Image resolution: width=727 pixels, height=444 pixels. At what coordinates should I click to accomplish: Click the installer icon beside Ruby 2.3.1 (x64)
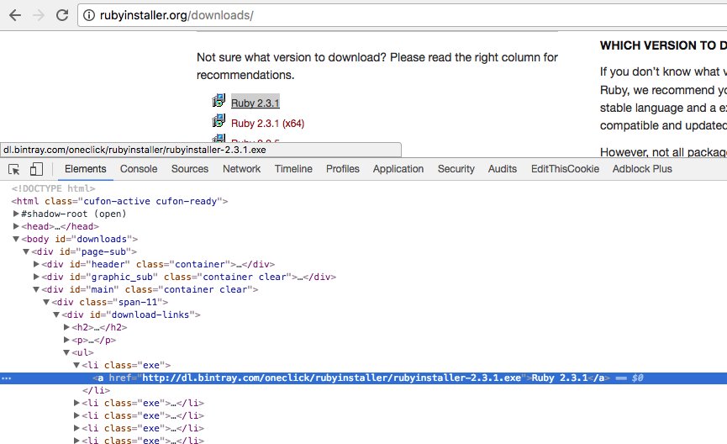pos(219,121)
